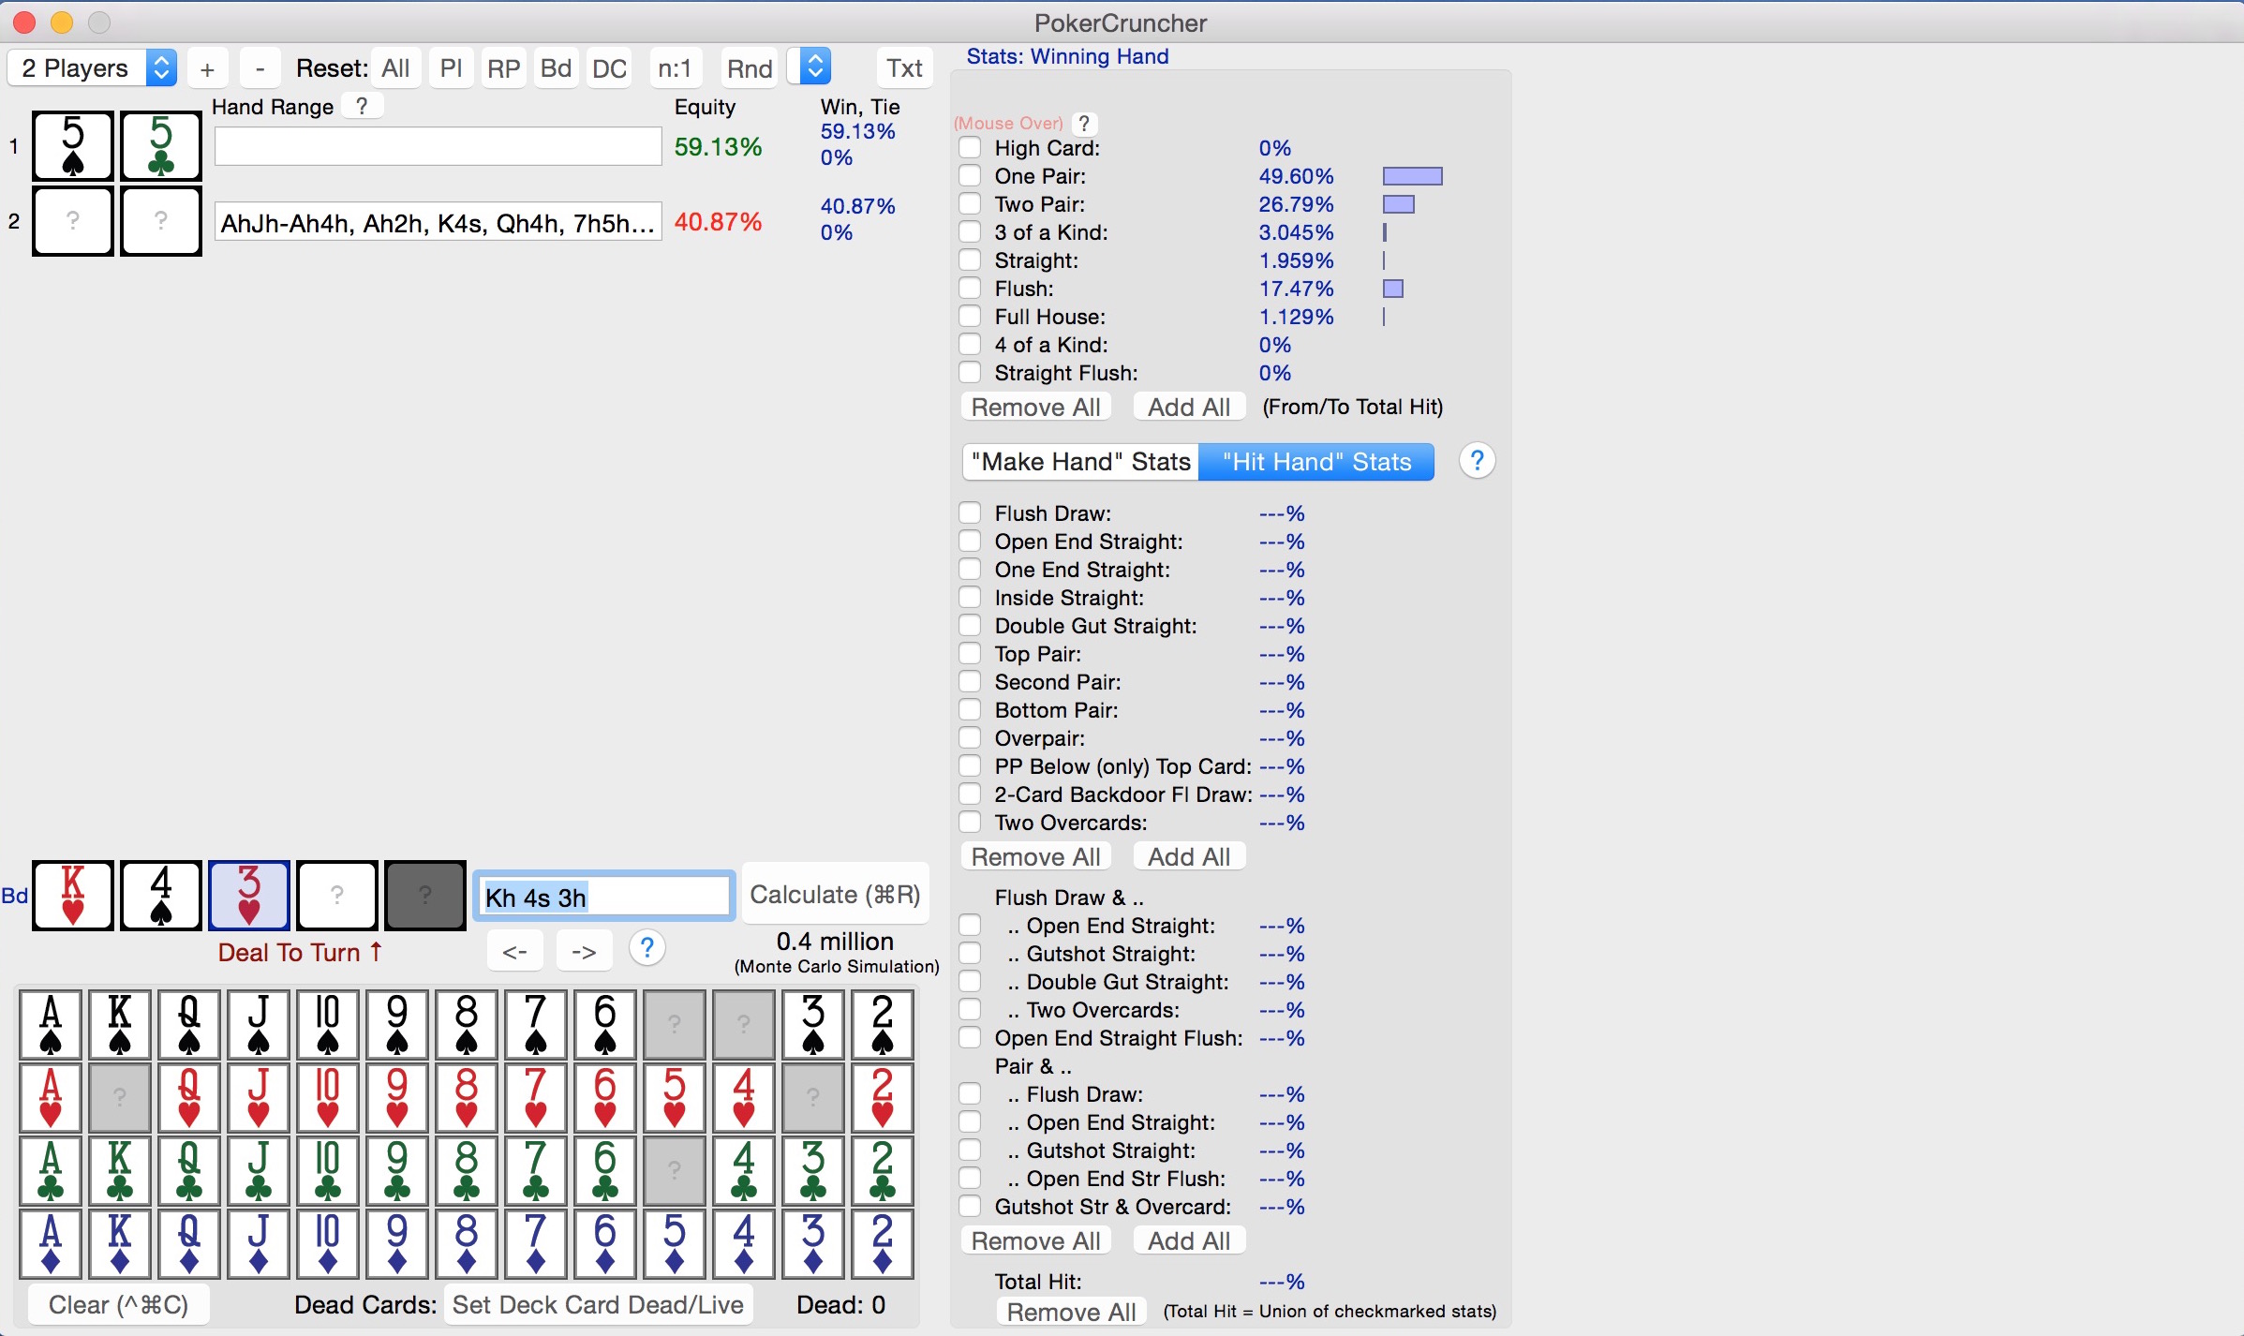Screen dimensions: 2244x1336
Task: Add a player with the plus button
Action: click(x=207, y=68)
